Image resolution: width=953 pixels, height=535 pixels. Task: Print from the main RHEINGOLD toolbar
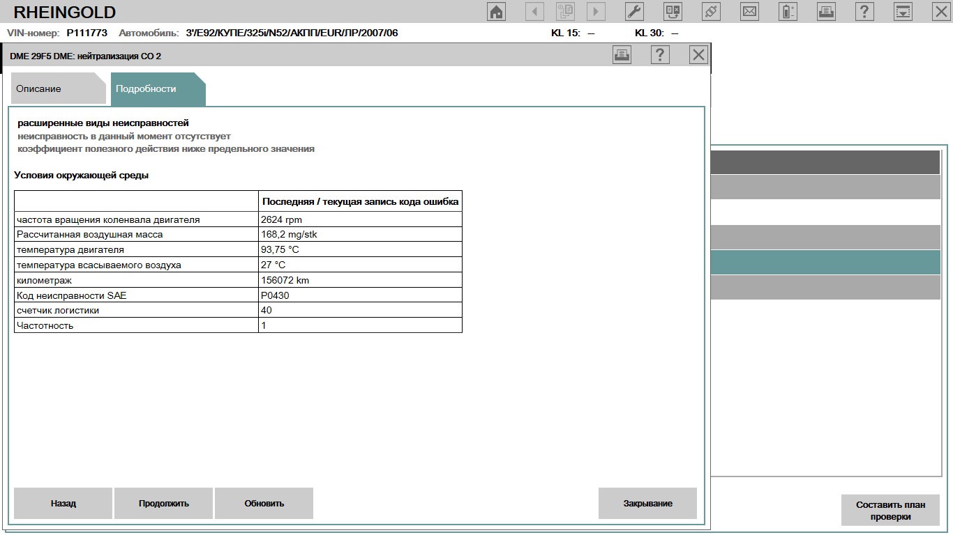tap(826, 11)
